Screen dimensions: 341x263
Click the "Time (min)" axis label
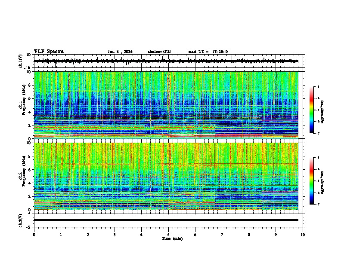pyautogui.click(x=172, y=239)
